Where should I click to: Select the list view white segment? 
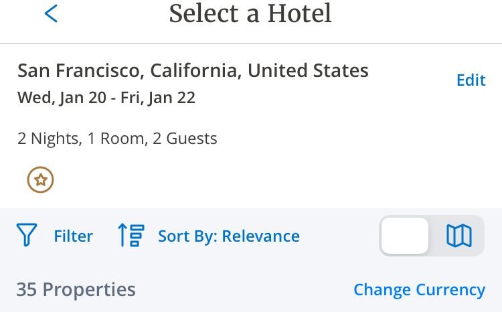coord(405,236)
